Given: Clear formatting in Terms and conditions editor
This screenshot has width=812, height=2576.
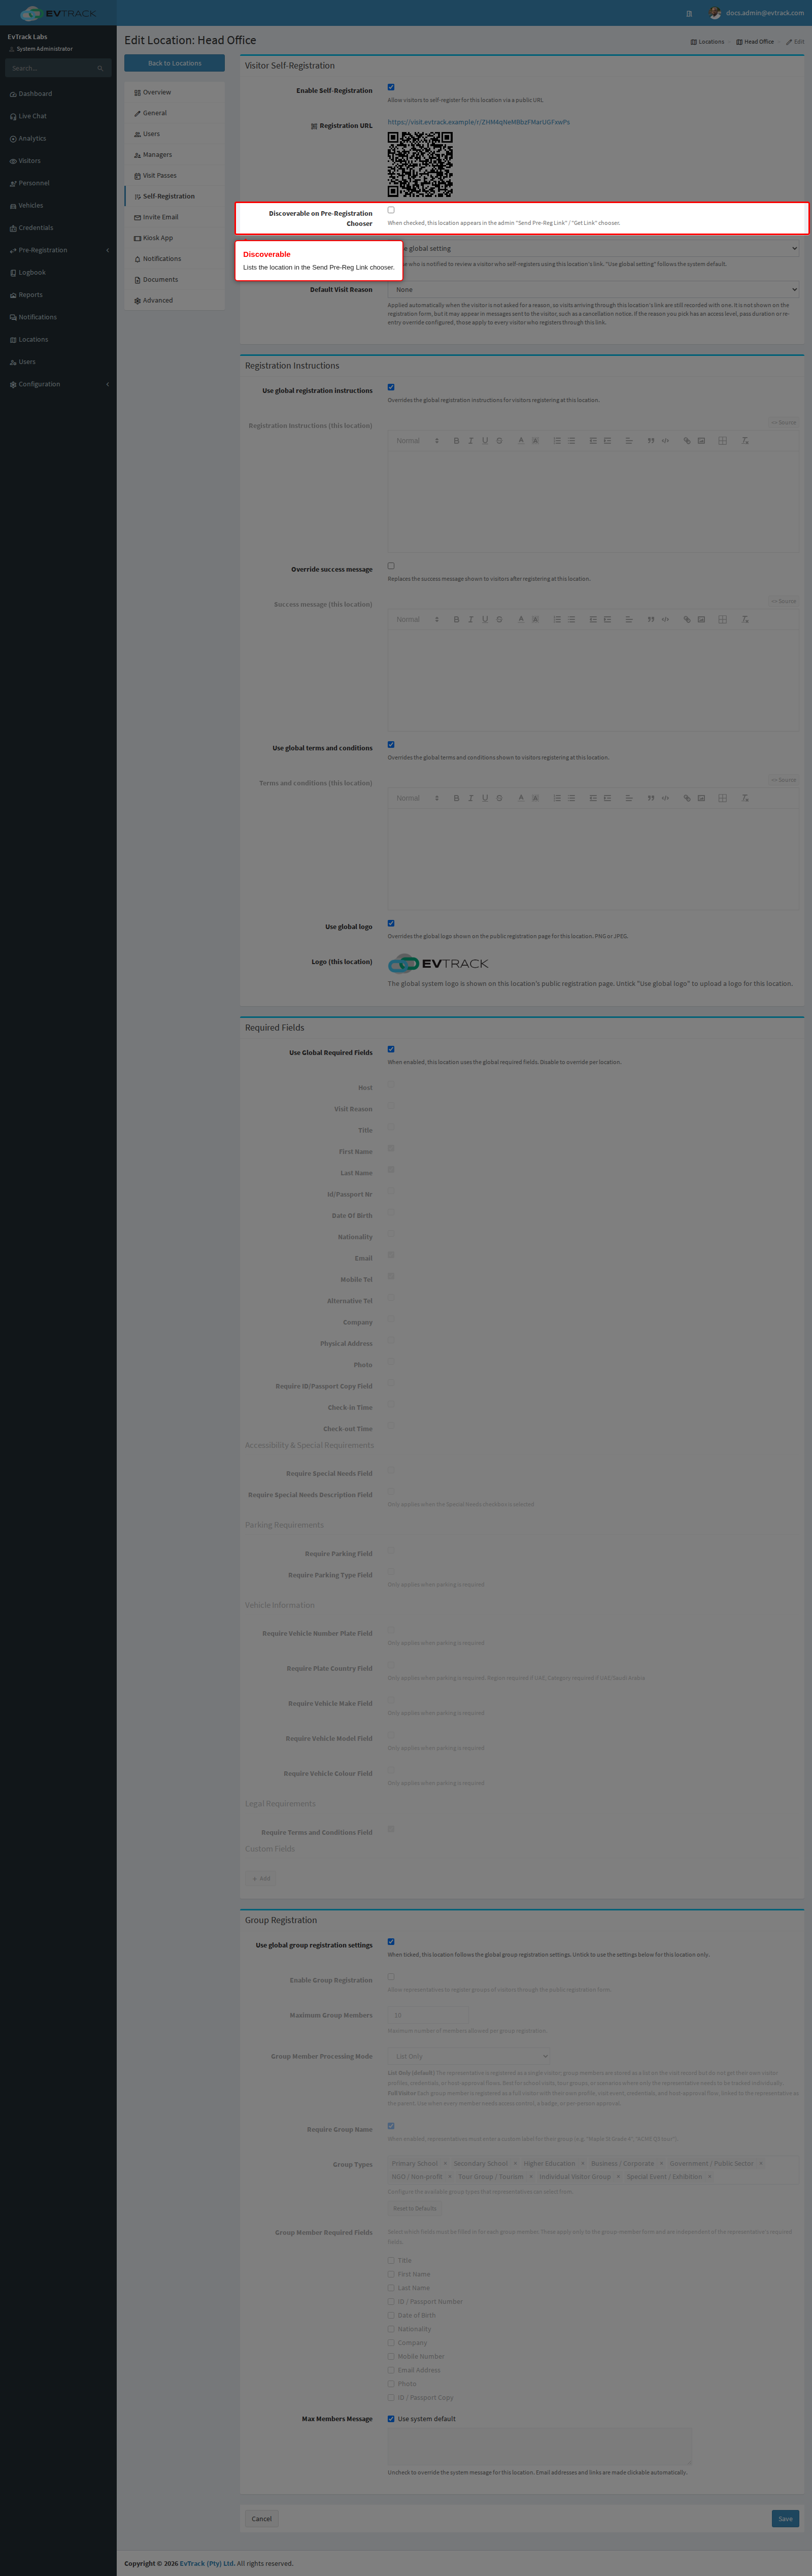Looking at the screenshot, I should [745, 798].
